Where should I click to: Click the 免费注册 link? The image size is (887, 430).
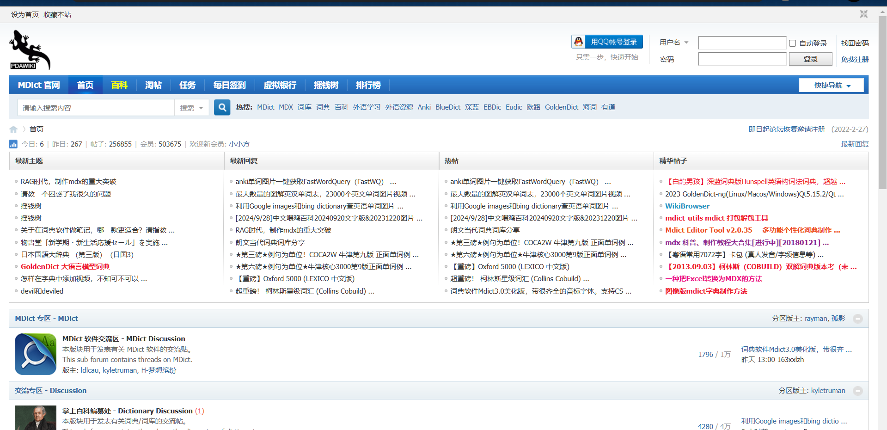(x=855, y=59)
